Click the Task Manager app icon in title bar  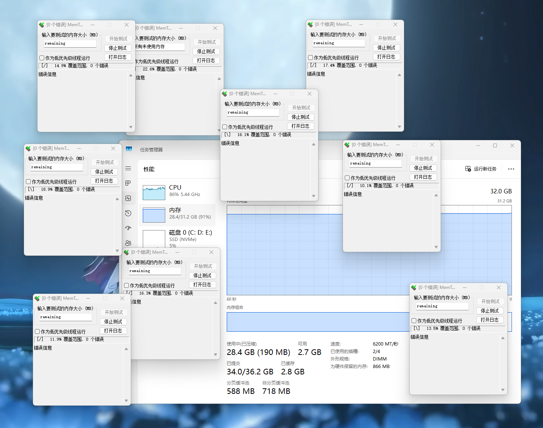click(129, 149)
